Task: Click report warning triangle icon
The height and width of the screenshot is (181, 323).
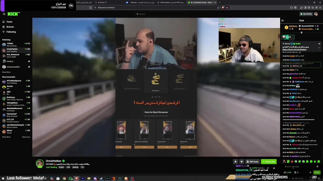Action: coord(274,168)
